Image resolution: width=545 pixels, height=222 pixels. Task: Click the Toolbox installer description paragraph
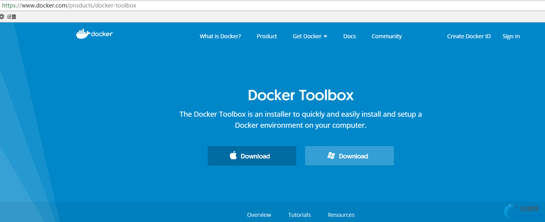[x=301, y=119]
